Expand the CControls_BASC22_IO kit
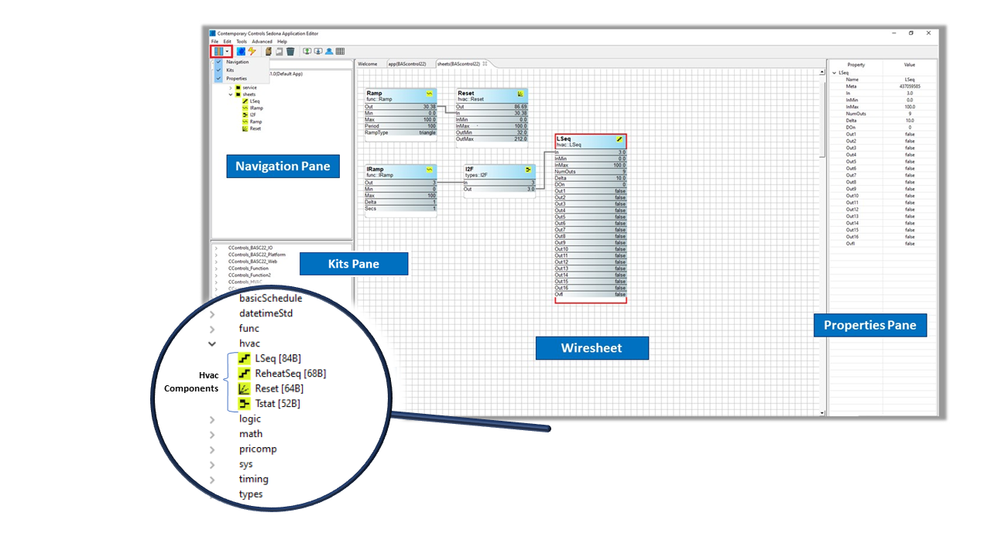The height and width of the screenshot is (557, 991). [216, 248]
